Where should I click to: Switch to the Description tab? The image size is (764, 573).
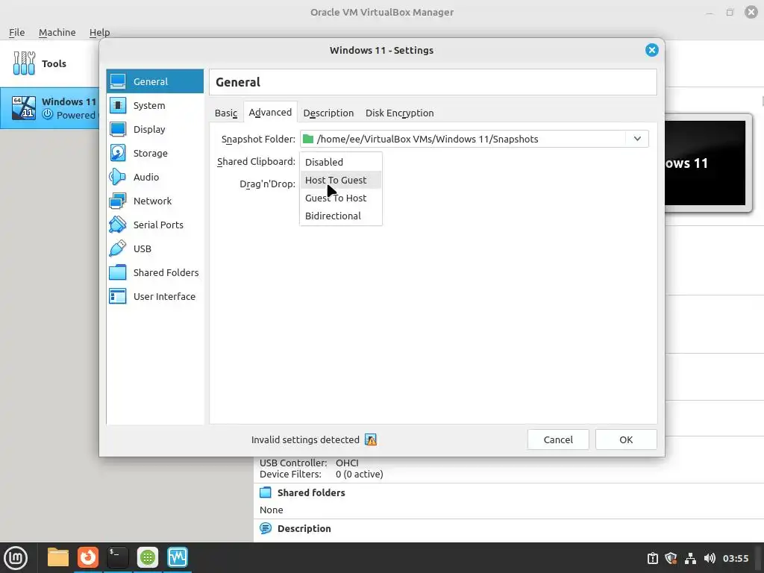328,113
